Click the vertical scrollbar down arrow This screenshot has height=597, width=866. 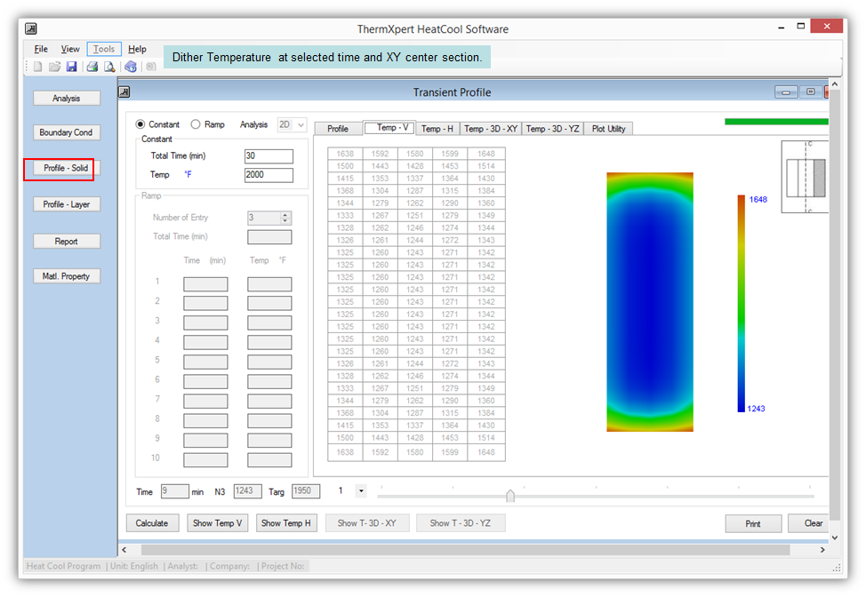coord(835,537)
